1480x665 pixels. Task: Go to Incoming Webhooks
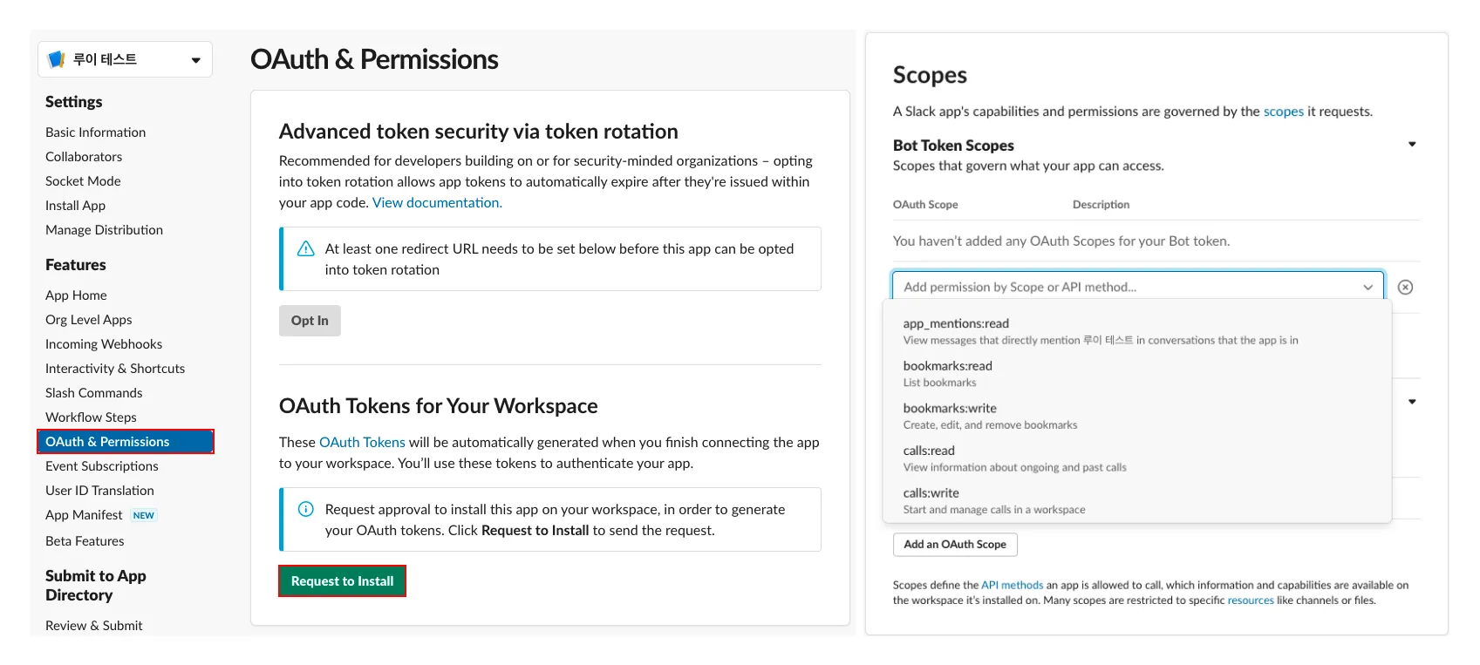click(104, 344)
